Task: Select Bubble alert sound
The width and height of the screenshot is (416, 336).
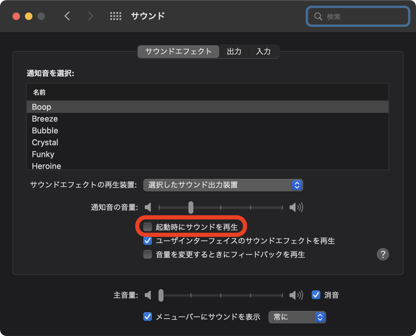Action: (x=208, y=131)
